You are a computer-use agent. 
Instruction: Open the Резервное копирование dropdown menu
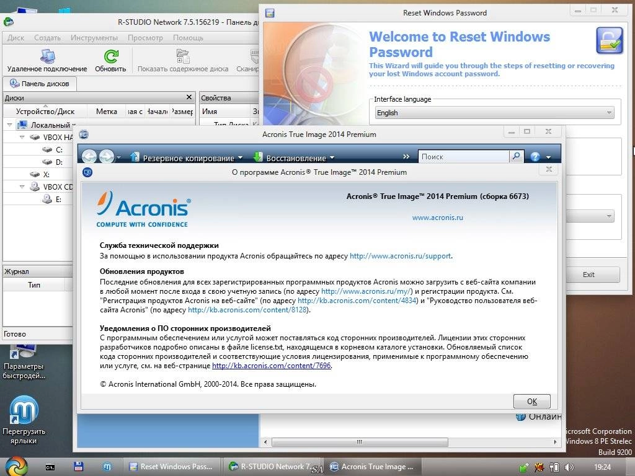click(240, 158)
